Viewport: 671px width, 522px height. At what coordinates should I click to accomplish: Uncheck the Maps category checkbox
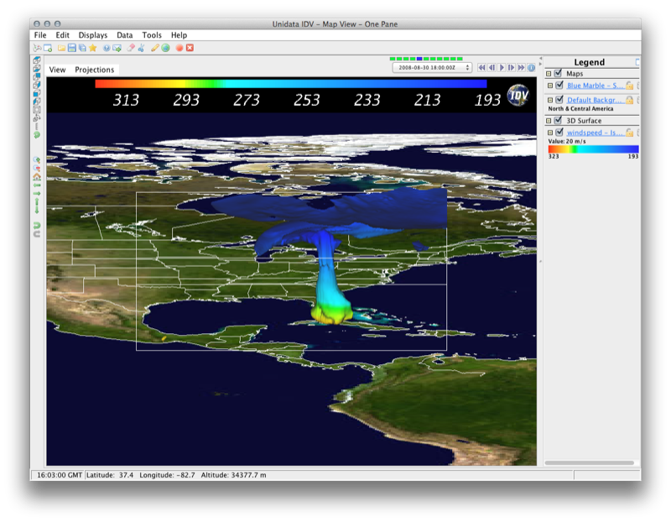tap(559, 74)
